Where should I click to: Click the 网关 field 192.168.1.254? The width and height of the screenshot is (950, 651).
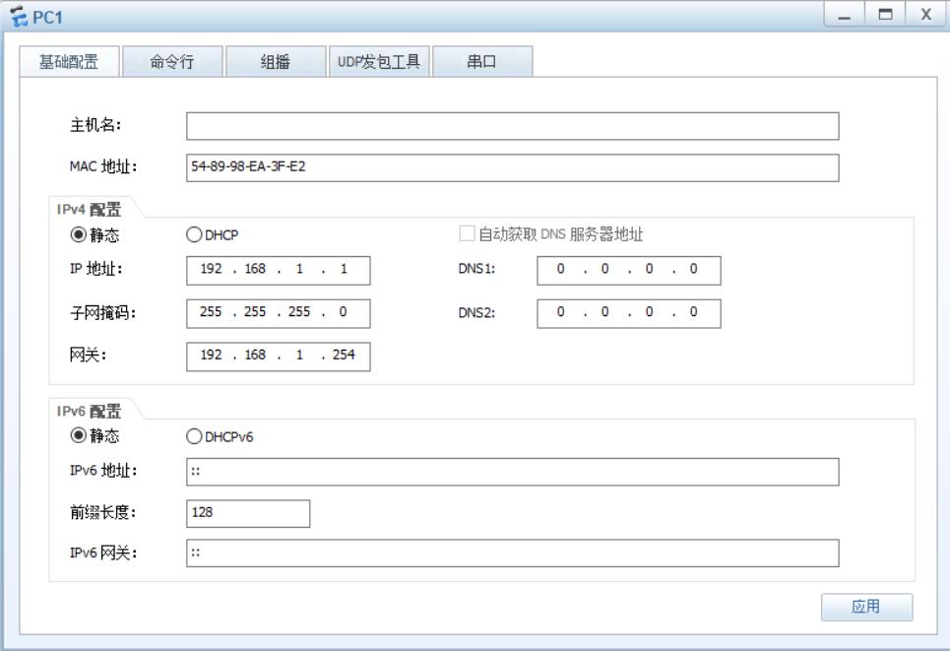point(278,357)
